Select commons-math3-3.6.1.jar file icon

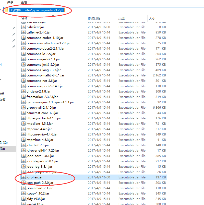click(x=23, y=75)
